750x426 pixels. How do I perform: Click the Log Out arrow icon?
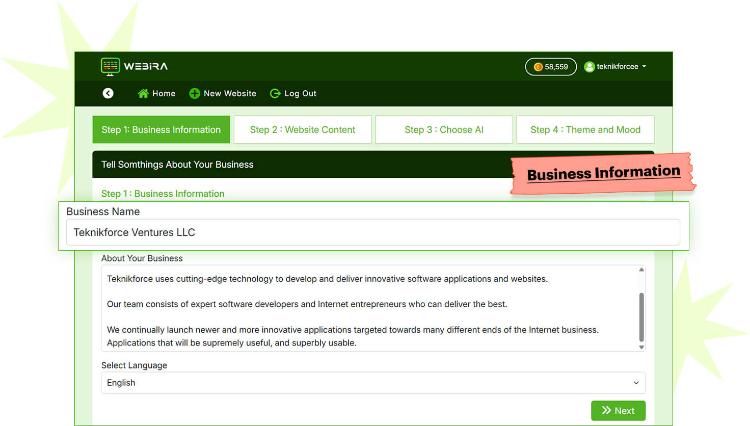tap(275, 93)
